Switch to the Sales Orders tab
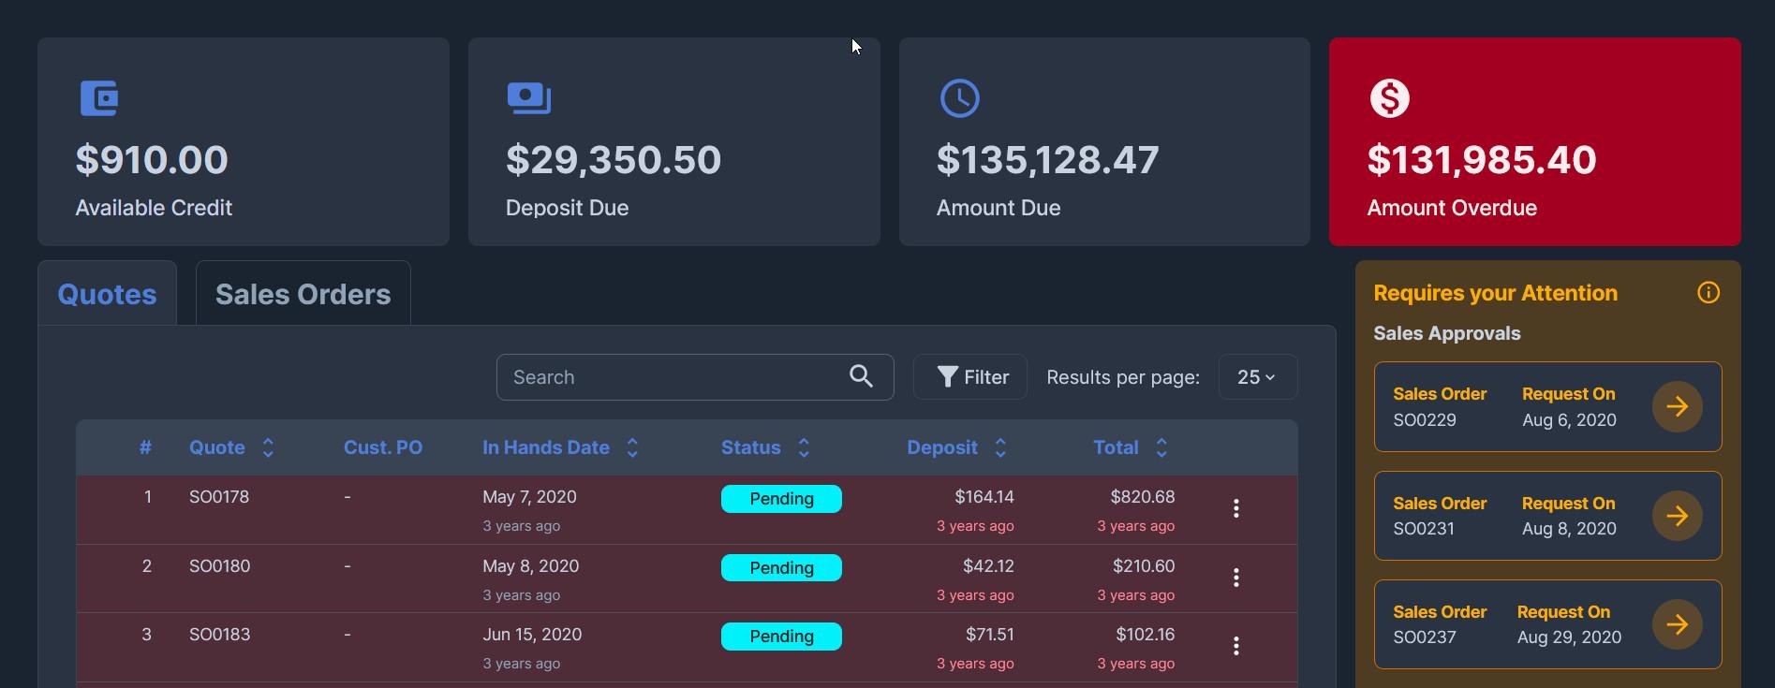1775x688 pixels. point(303,294)
